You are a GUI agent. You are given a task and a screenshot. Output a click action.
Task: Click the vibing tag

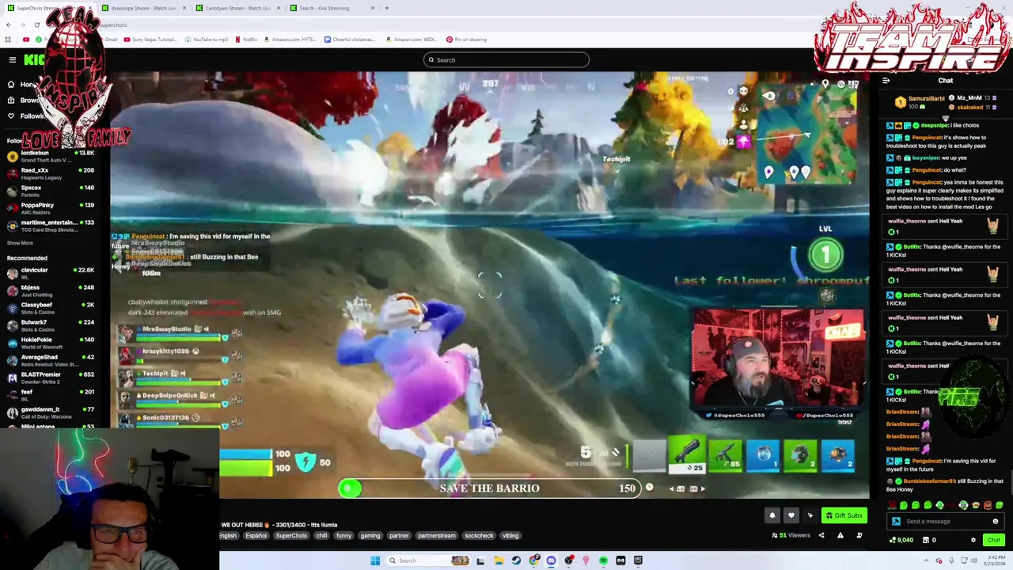[x=510, y=536]
